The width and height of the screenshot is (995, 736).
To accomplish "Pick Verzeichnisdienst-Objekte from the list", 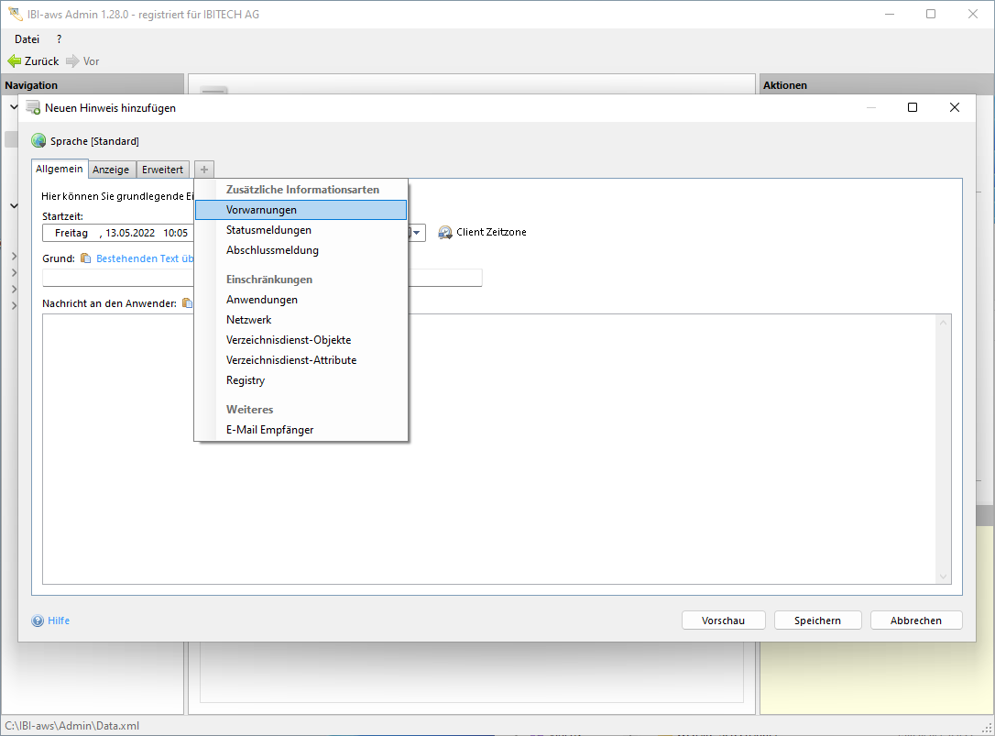I will pos(288,340).
